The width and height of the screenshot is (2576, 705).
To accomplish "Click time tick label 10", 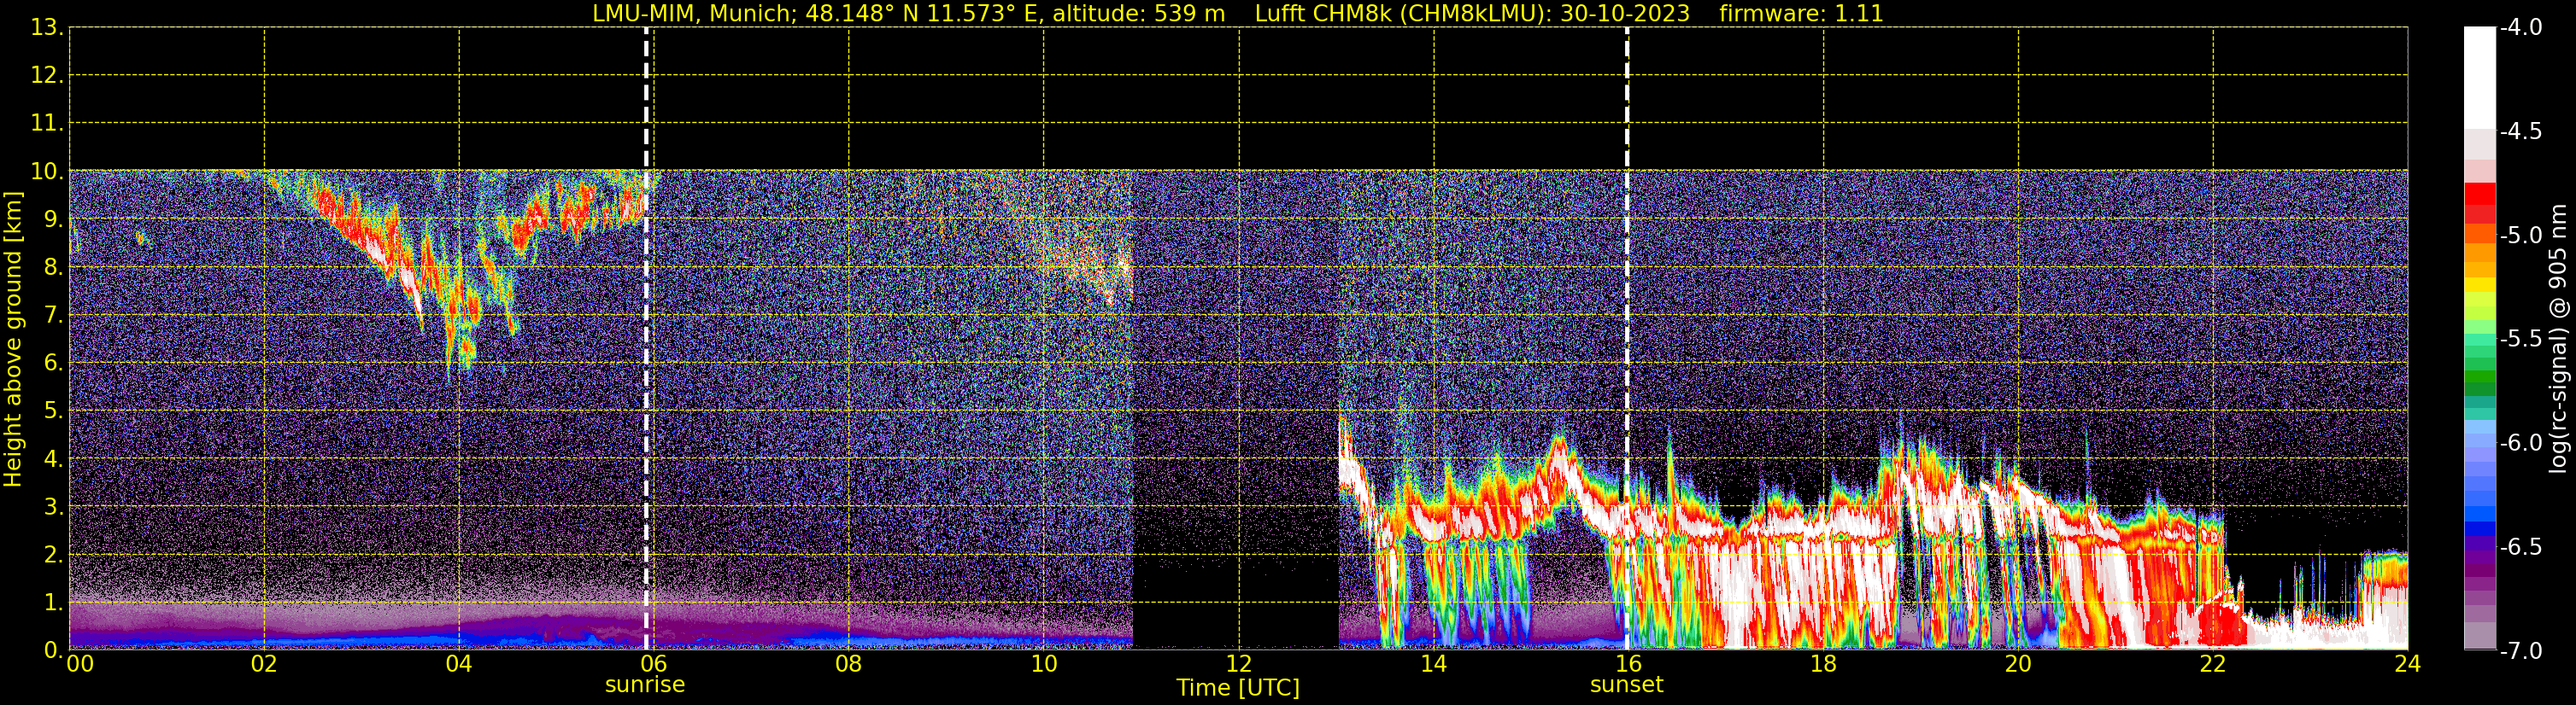I will click(1043, 664).
